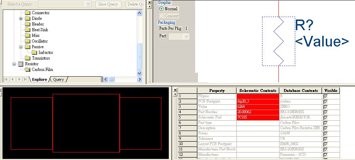Collapse the Passive tree node

click(x=21, y=47)
